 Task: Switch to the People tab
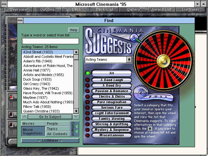[58, 123]
